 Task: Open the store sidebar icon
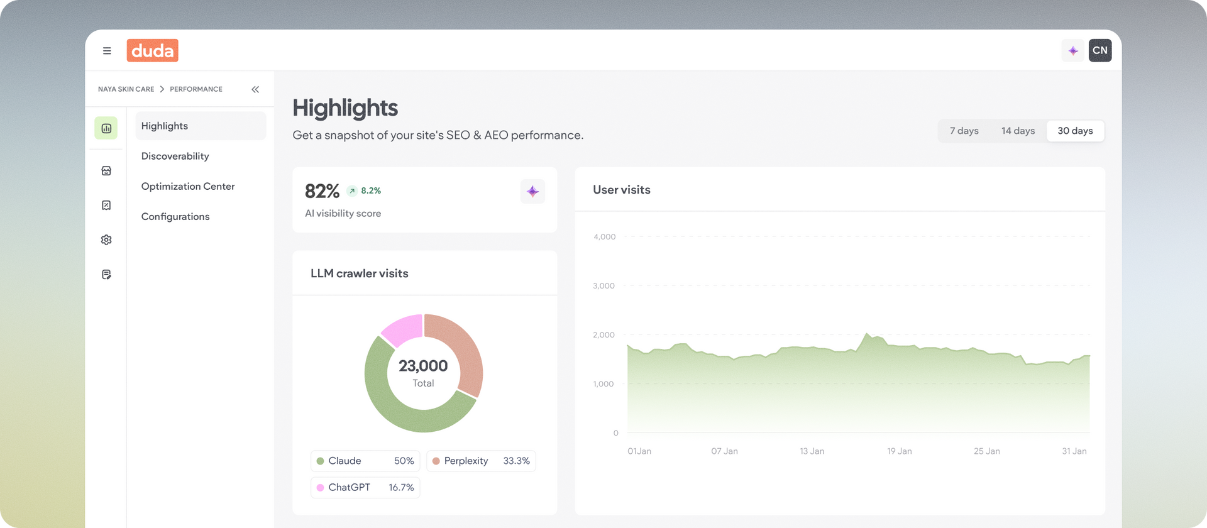(x=106, y=171)
